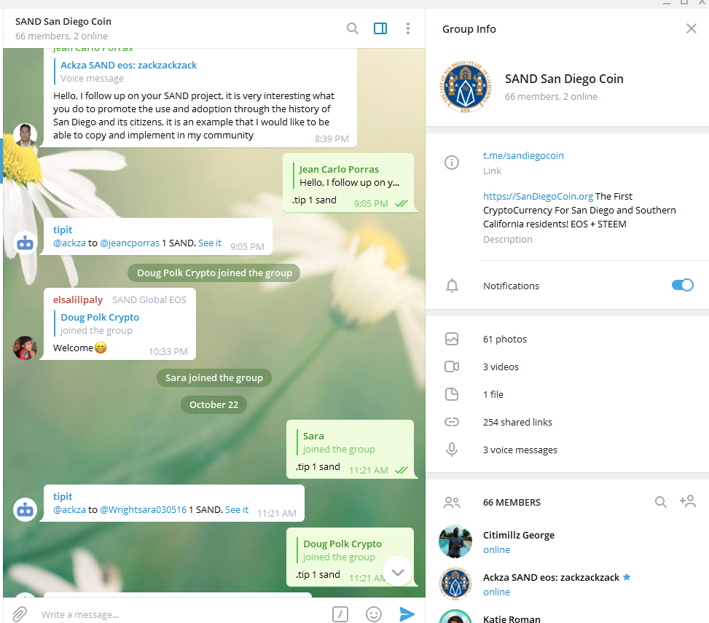The width and height of the screenshot is (709, 623).
Task: Open the emoji smiley picker
Action: [374, 614]
